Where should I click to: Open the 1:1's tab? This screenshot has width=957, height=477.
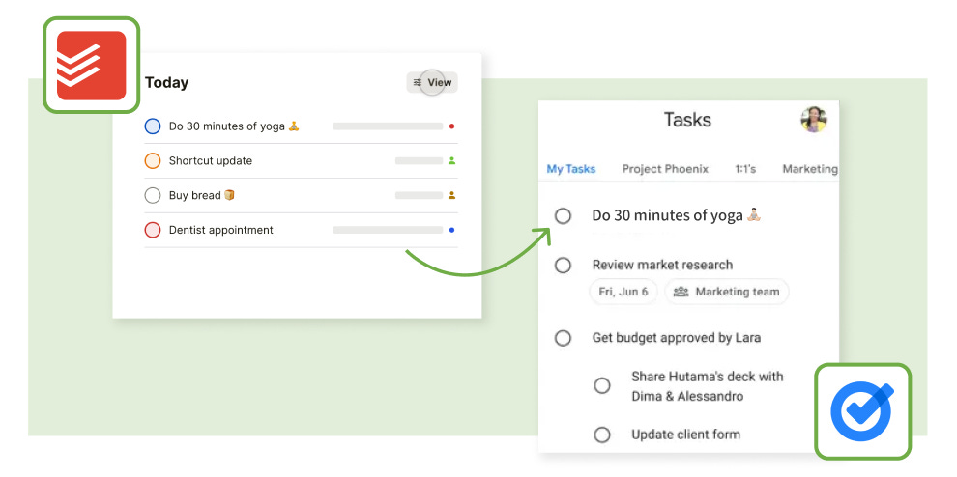coord(745,169)
